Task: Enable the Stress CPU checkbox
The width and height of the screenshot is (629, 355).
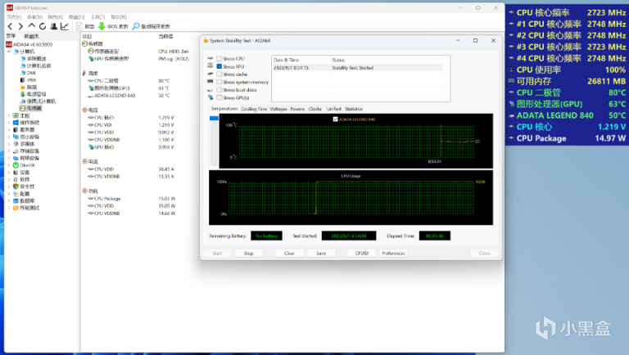Action: click(x=219, y=59)
